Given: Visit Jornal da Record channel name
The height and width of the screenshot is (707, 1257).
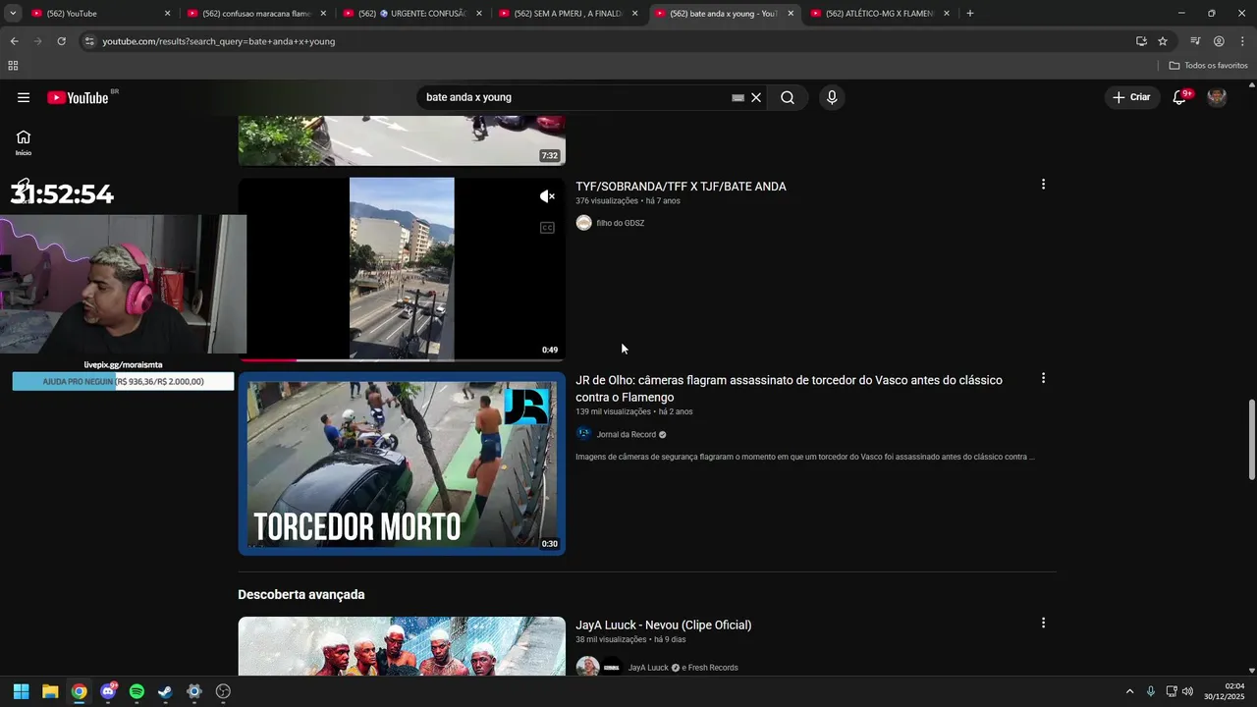Looking at the screenshot, I should (626, 434).
